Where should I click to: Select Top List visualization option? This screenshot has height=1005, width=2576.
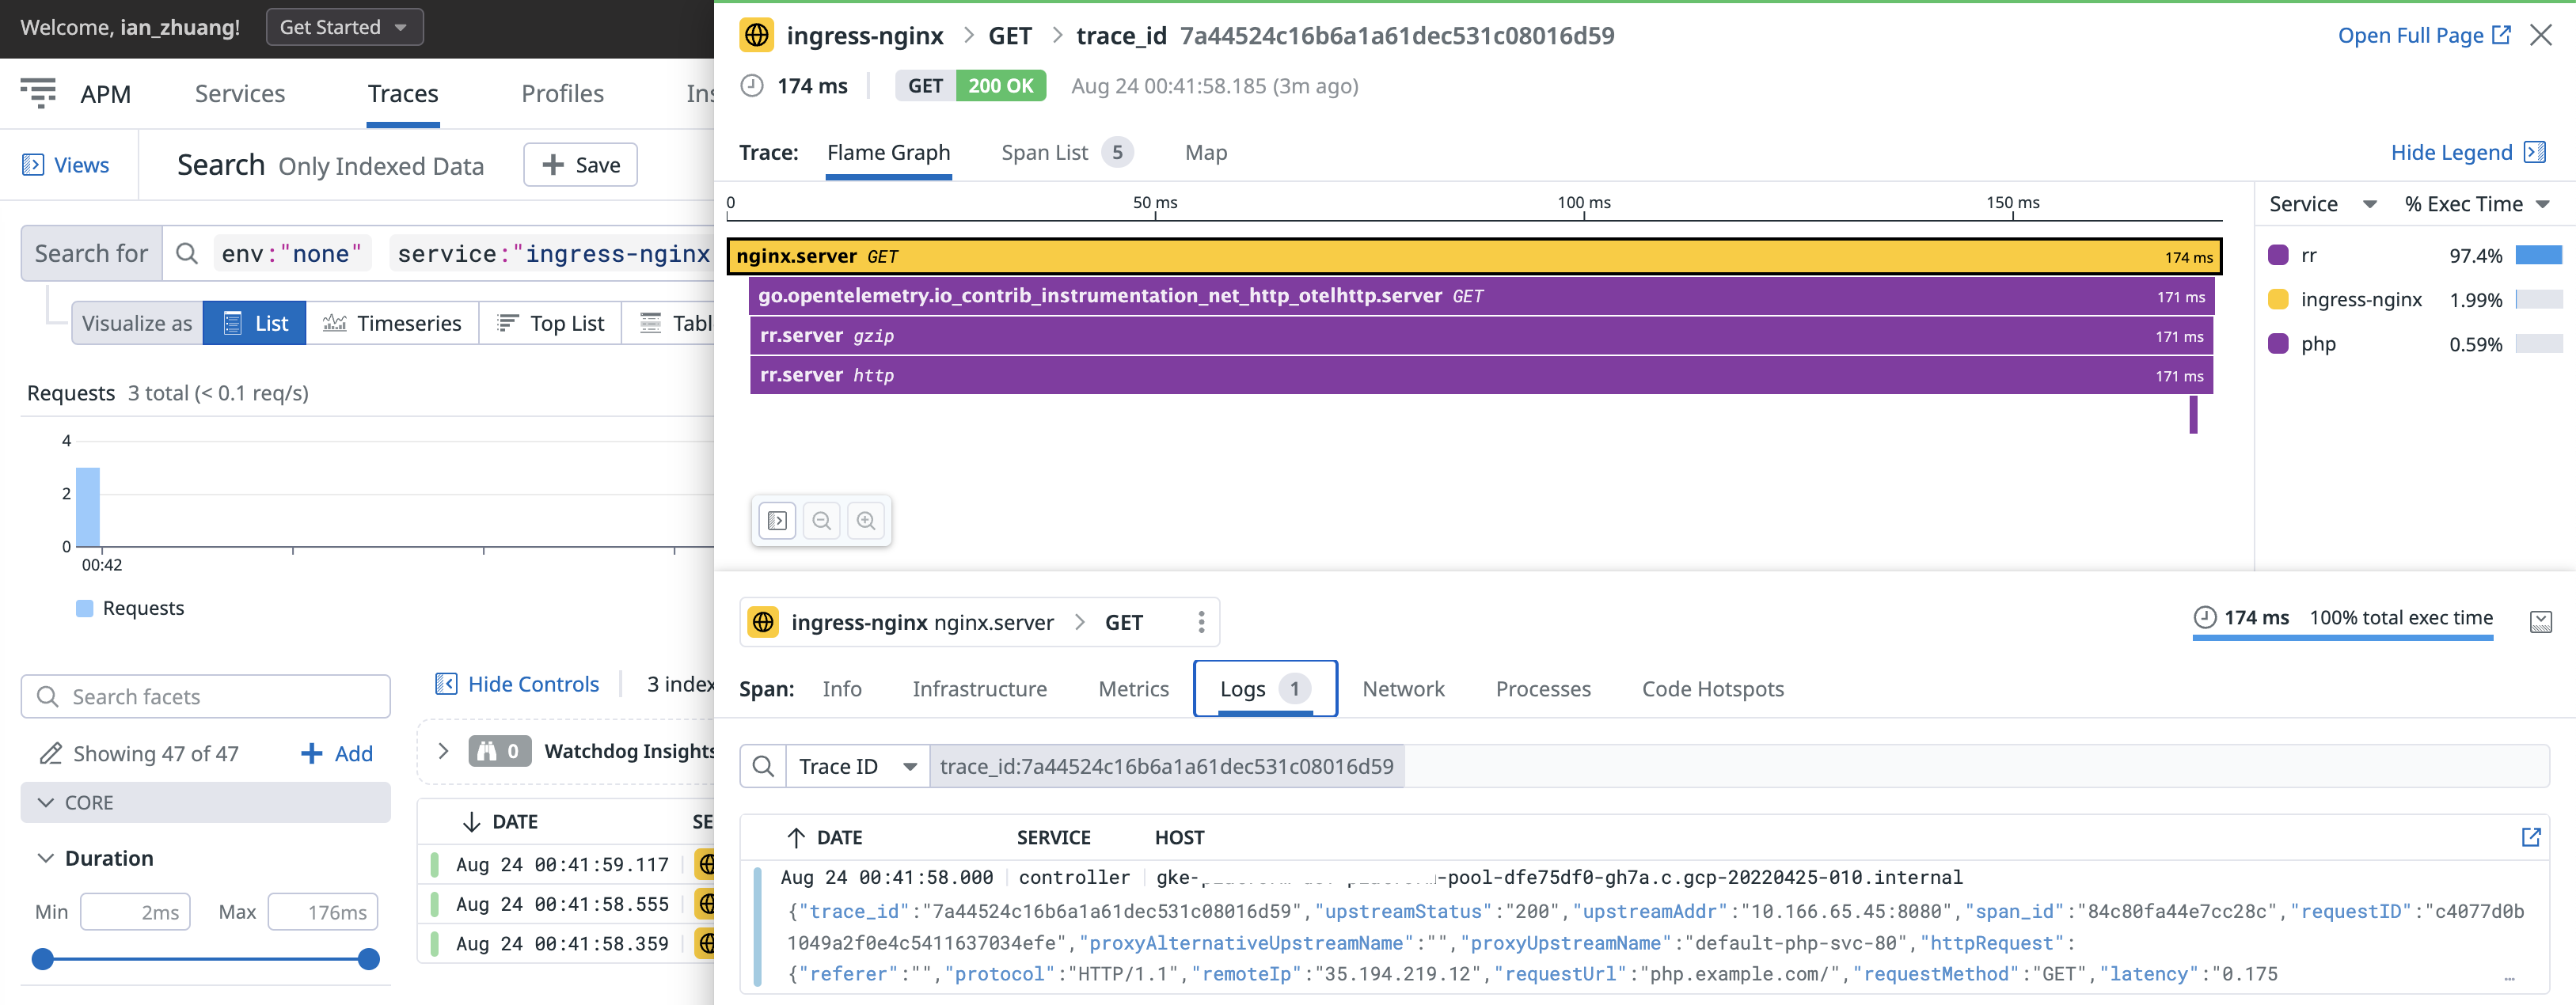pyautogui.click(x=550, y=323)
